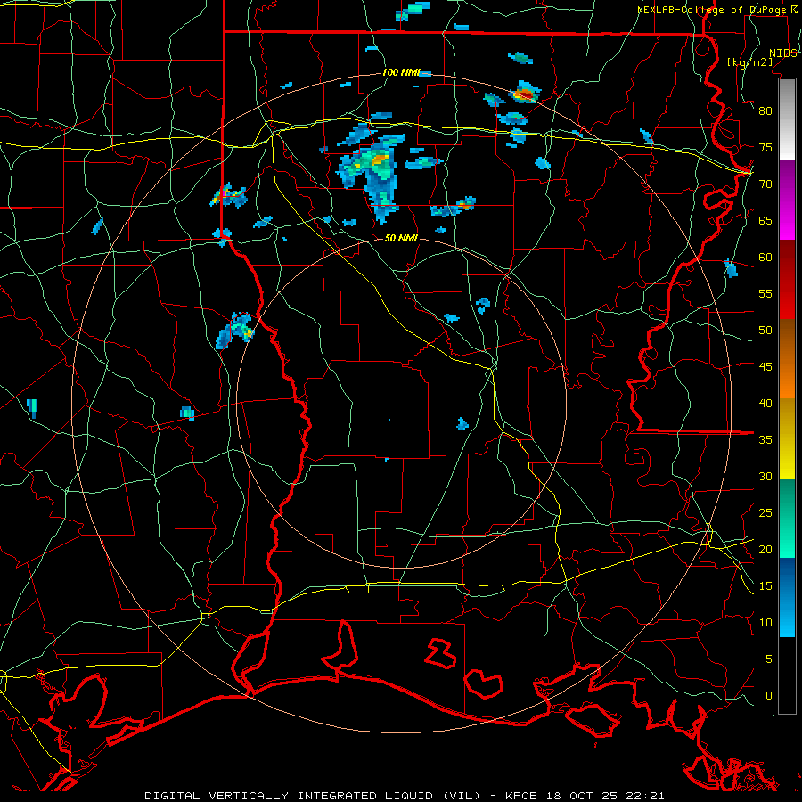
Task: Click the 5 value on the scale
Action: [769, 659]
